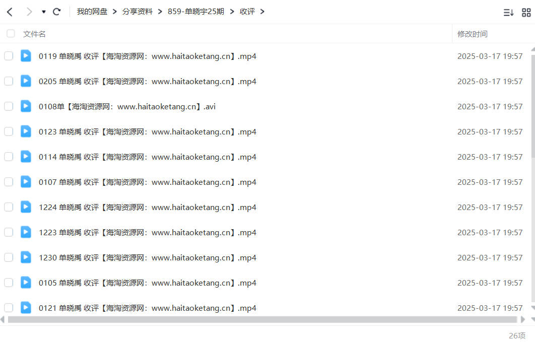Select file name 0119 单晓禹 收评 mp4
The image size is (535, 342).
148,56
